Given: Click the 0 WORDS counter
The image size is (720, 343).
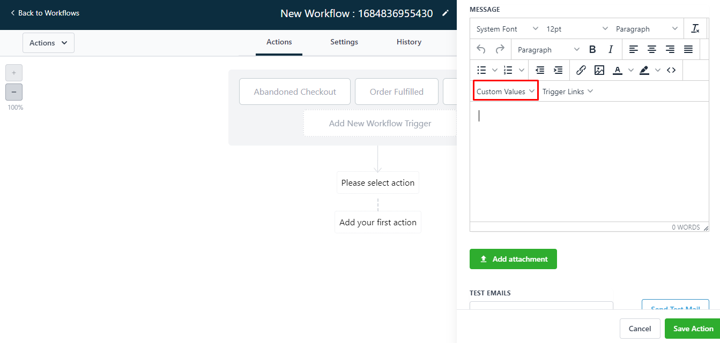Looking at the screenshot, I should pyautogui.click(x=686, y=227).
